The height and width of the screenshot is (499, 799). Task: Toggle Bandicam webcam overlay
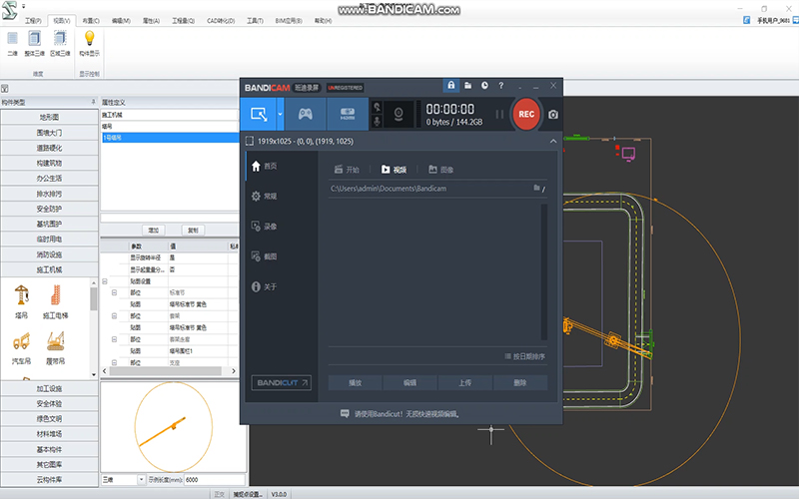tap(399, 114)
